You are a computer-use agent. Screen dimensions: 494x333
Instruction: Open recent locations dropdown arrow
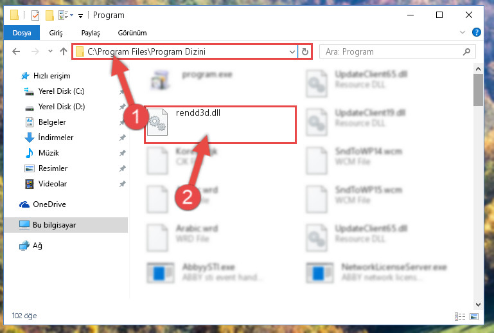click(x=50, y=51)
